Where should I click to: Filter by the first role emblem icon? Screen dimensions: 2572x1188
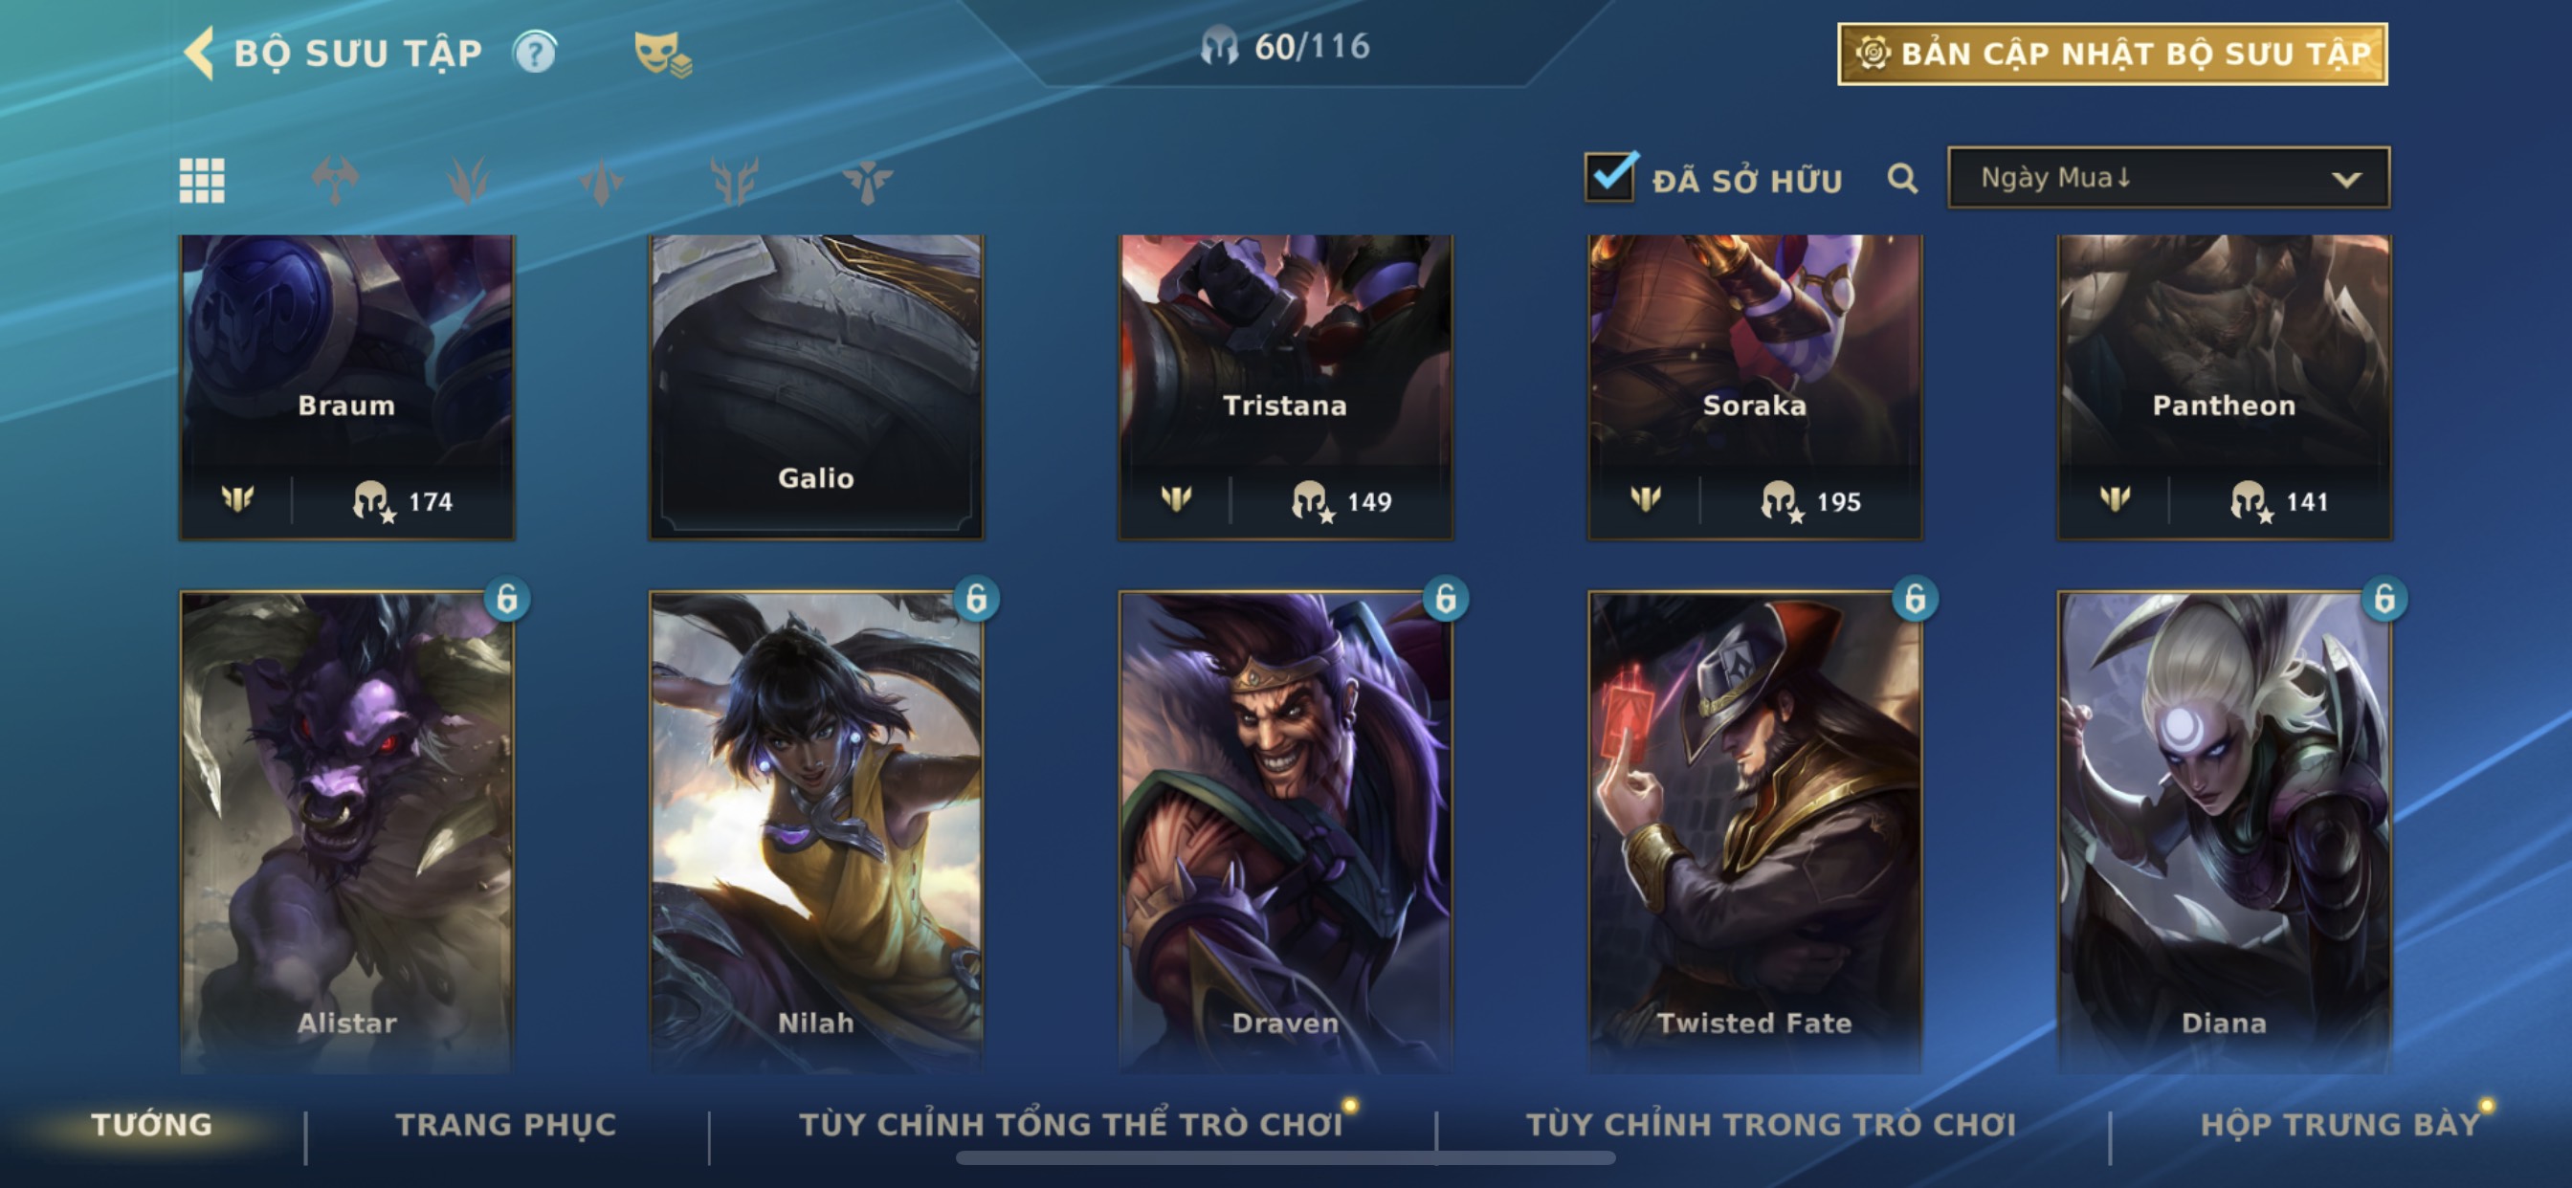coord(336,181)
